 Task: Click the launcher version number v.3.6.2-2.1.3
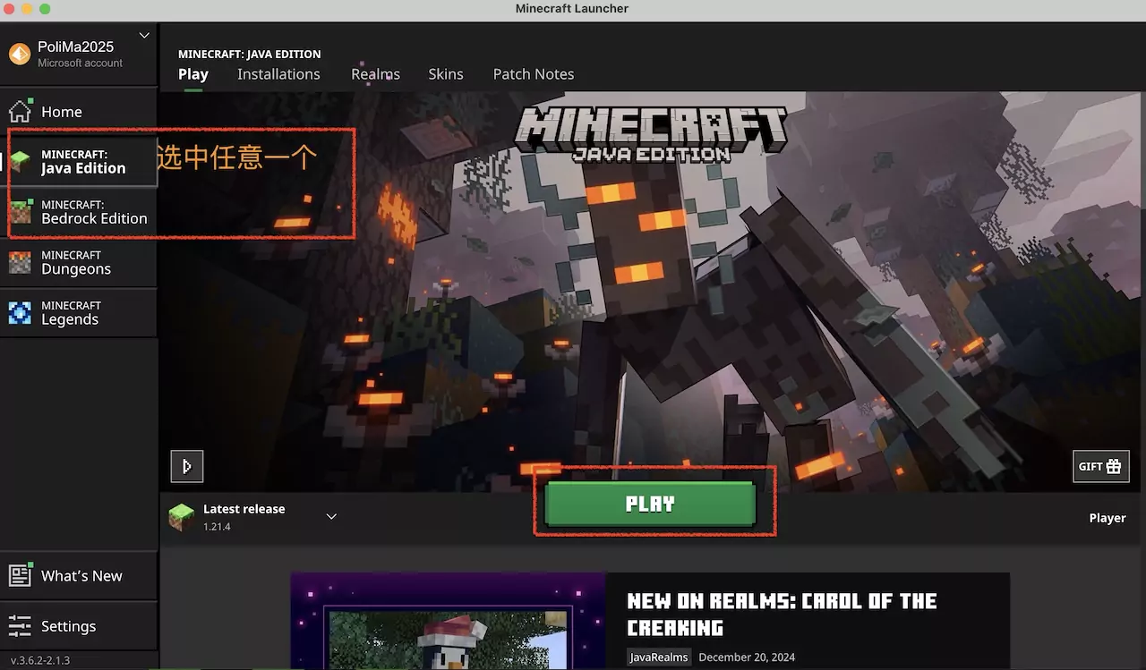40,661
